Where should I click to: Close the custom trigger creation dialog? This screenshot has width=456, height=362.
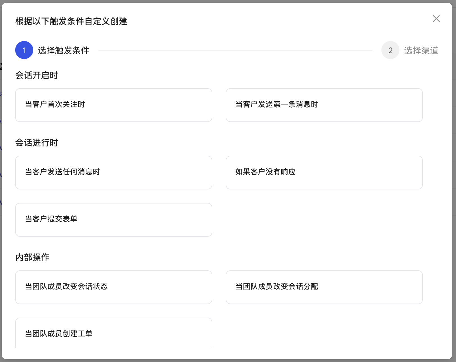coord(436,19)
